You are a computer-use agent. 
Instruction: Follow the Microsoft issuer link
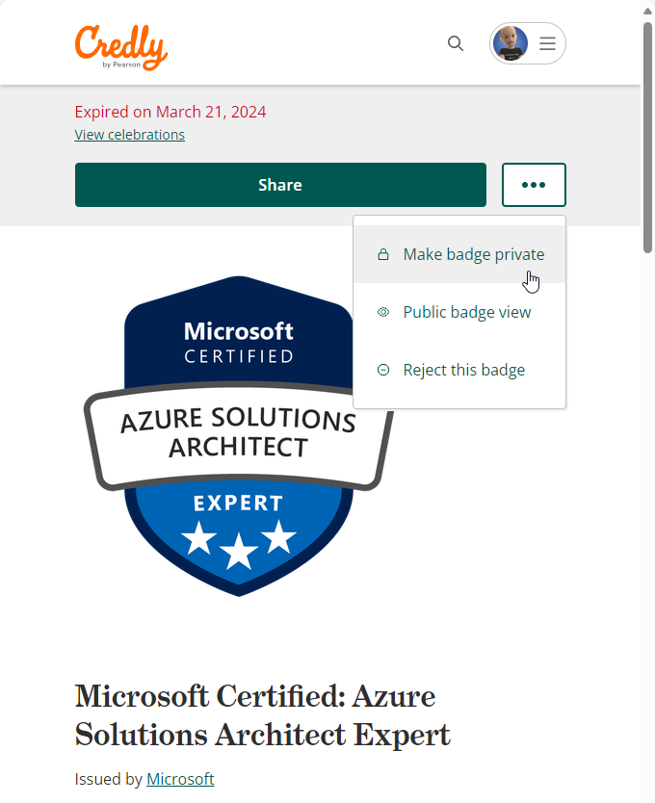tap(180, 779)
